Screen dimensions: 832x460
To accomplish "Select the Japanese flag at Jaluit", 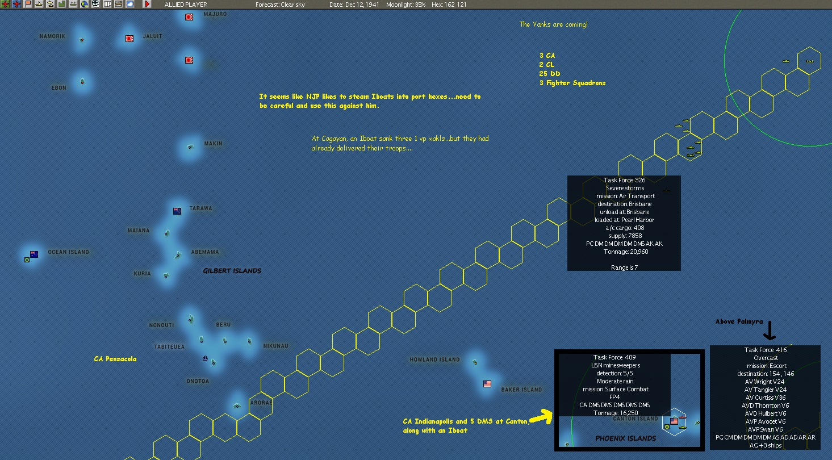I will (129, 39).
